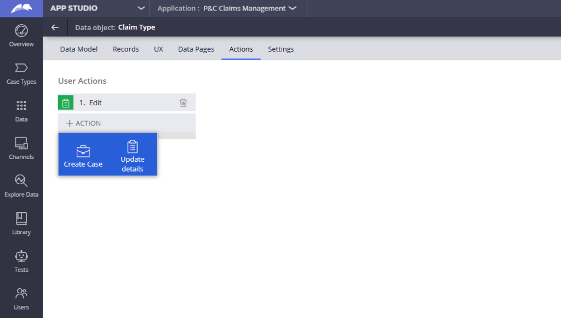This screenshot has height=318, width=561.
Task: Select the Actions tab
Action: coord(241,49)
